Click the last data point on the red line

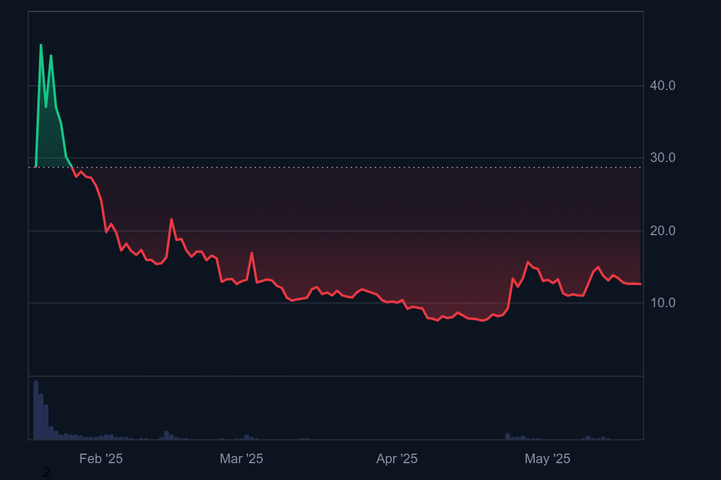(x=640, y=284)
